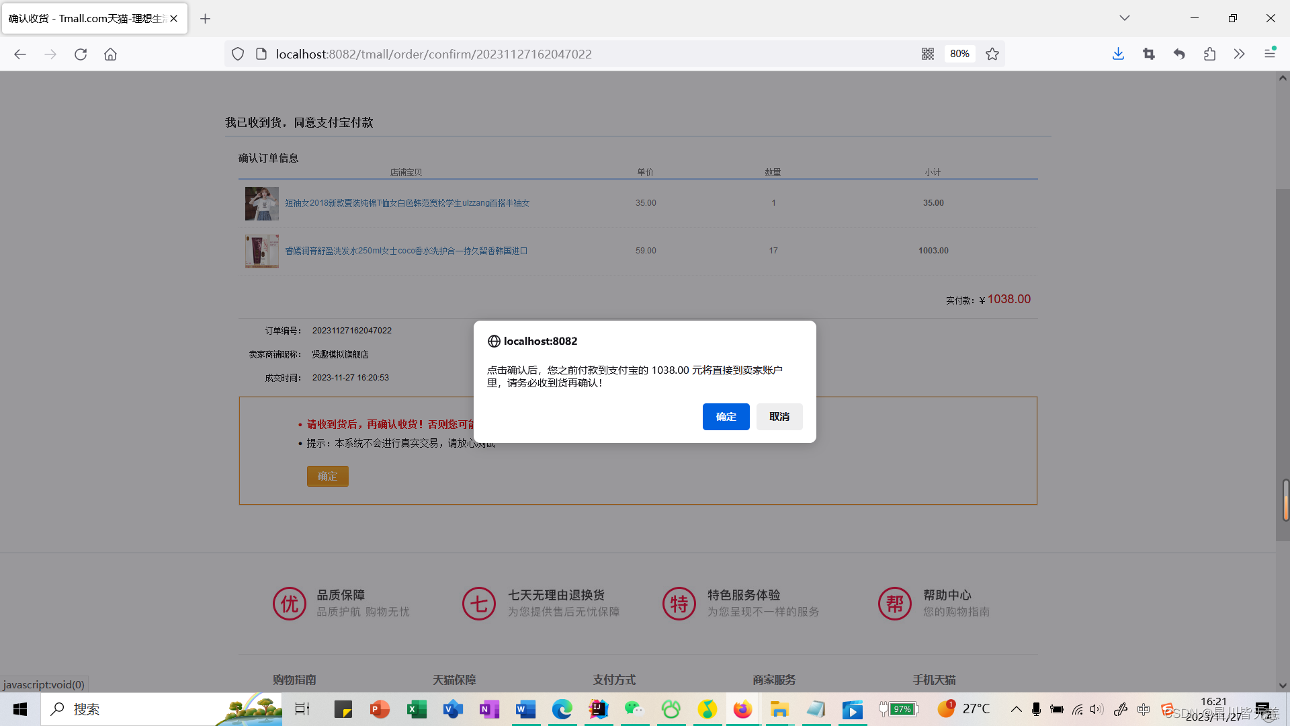The width and height of the screenshot is (1290, 726).
Task: Open the T-shirt product link
Action: (407, 203)
